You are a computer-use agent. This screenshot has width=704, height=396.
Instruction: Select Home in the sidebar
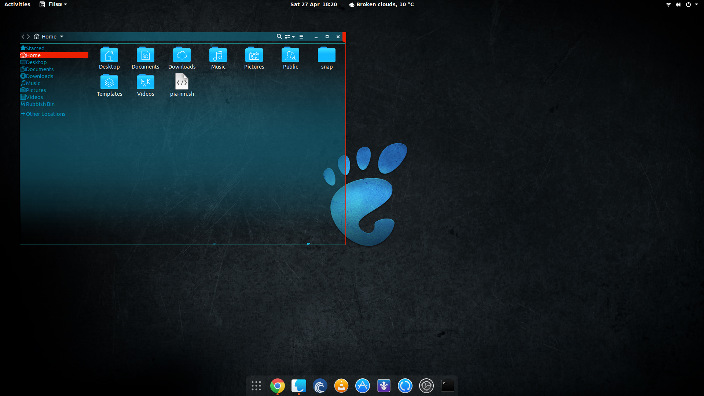(x=54, y=55)
